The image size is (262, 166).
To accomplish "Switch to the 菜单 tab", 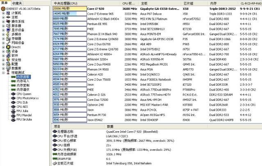I will pyautogui.click(x=5, y=3).
